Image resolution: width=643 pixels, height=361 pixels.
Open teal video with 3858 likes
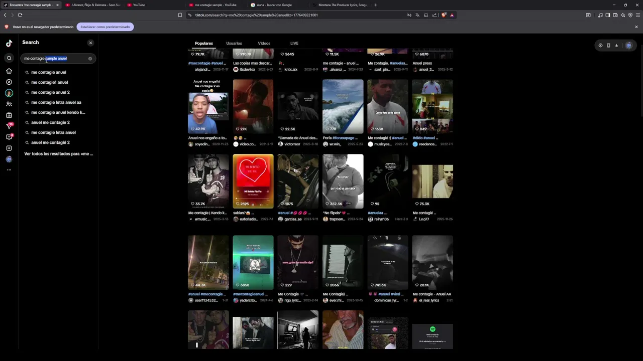point(253,262)
